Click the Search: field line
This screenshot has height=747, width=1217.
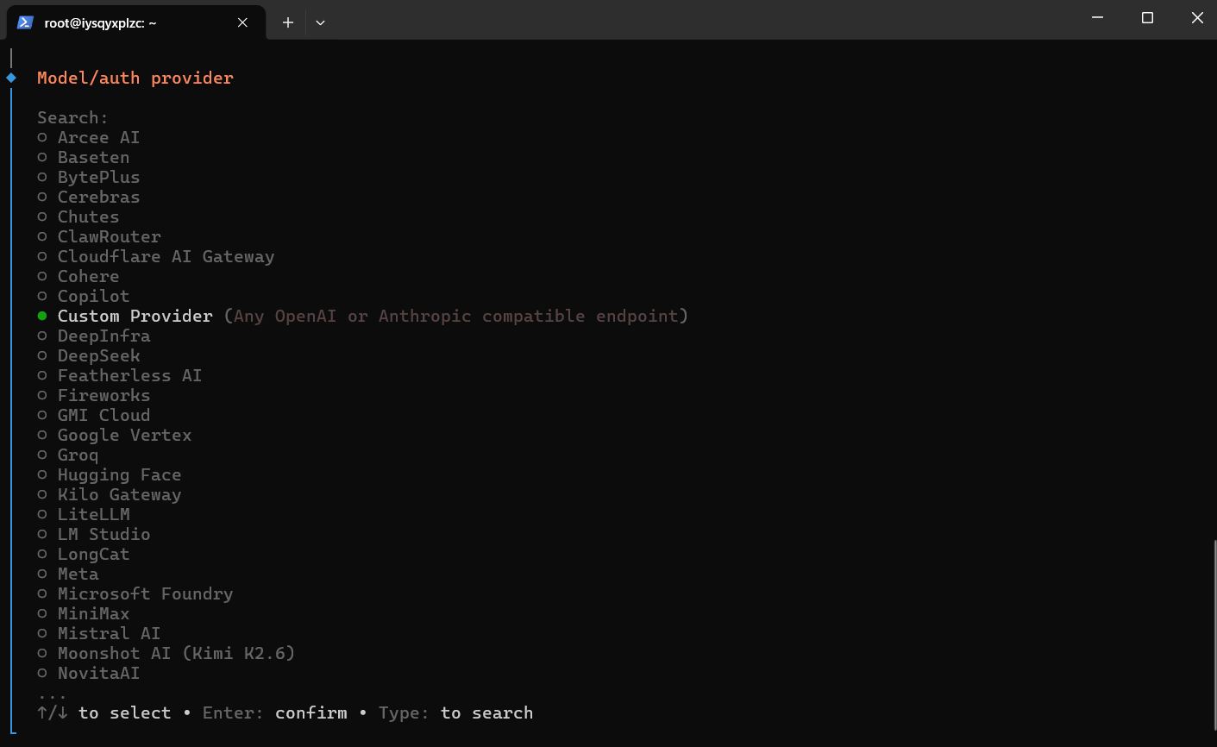coord(73,117)
